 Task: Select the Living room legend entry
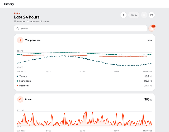coord(84,81)
